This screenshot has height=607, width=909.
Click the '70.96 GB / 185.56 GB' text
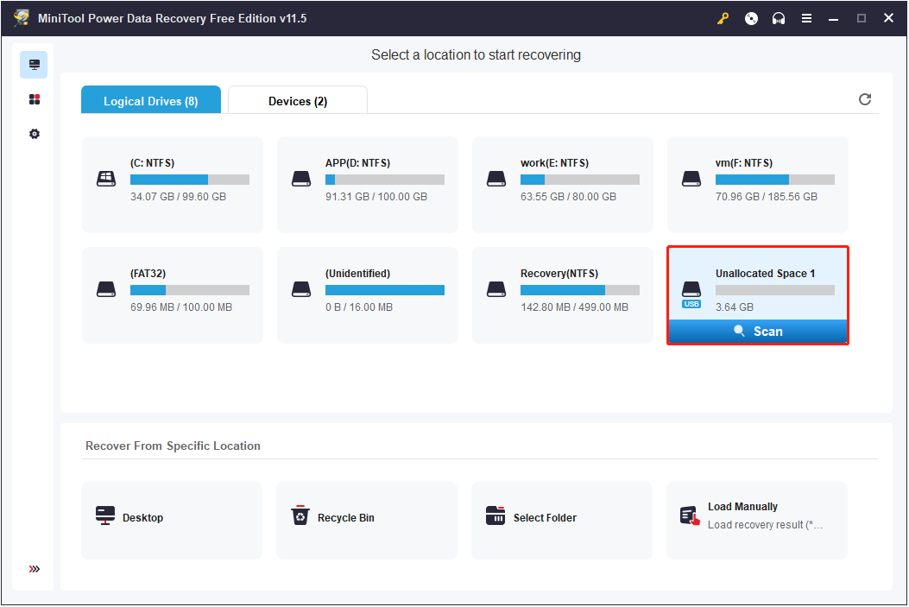click(x=767, y=197)
